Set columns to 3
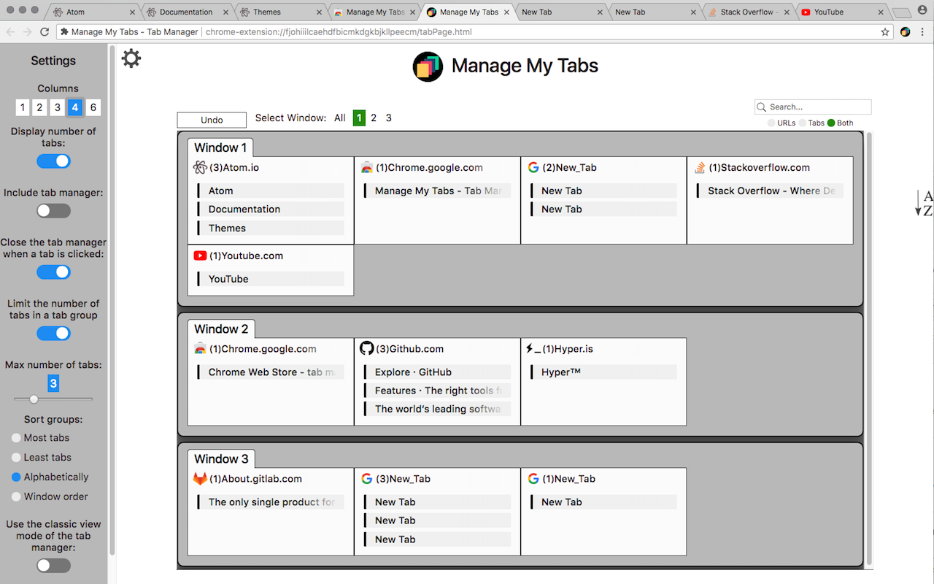Image resolution: width=934 pixels, height=584 pixels. (x=58, y=108)
